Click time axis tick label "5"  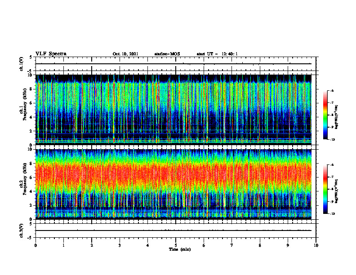pos(176,245)
